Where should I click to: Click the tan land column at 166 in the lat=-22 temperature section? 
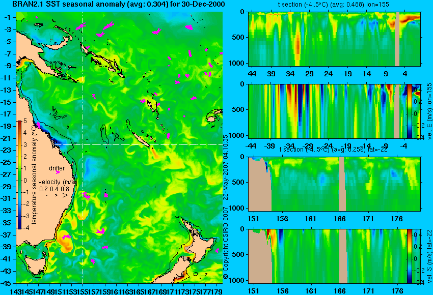click(342, 184)
